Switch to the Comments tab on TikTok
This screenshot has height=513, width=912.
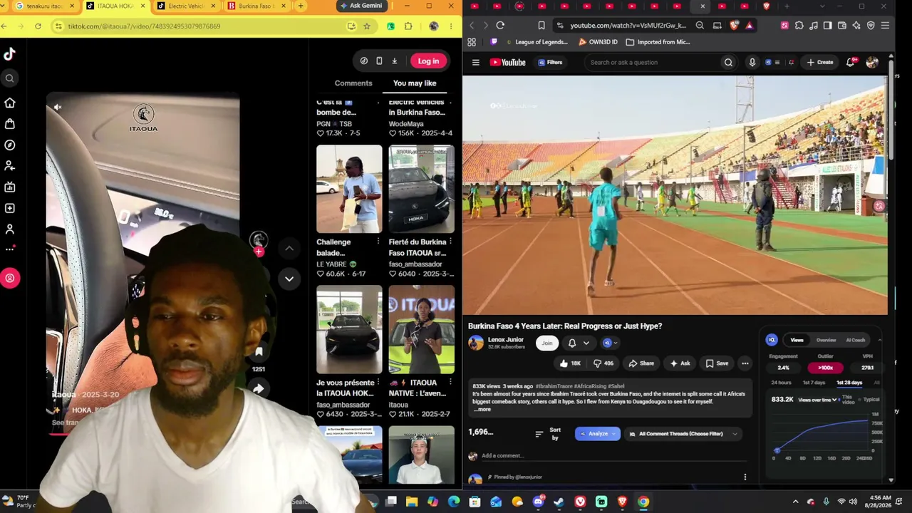pos(353,83)
